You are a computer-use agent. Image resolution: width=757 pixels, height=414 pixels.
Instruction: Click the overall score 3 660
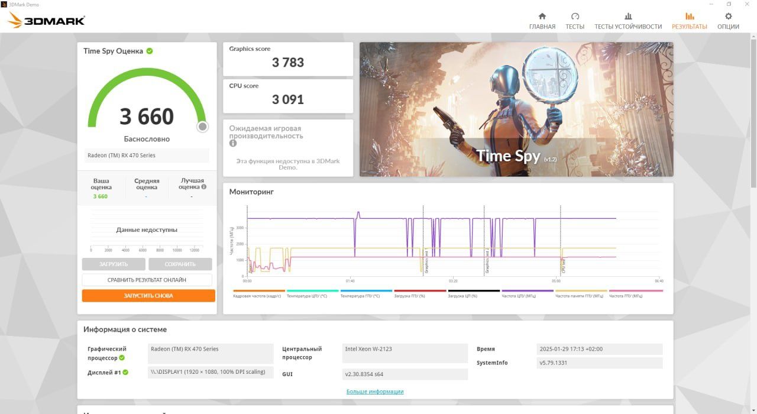click(147, 117)
